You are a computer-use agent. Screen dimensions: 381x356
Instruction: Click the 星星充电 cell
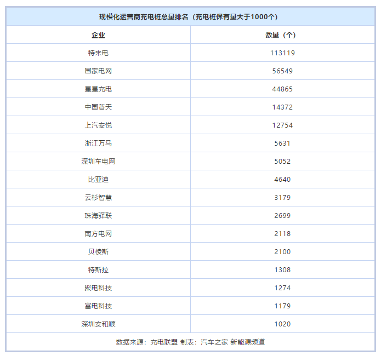point(98,89)
